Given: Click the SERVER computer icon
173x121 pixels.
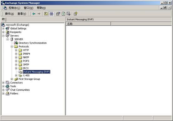Looking at the screenshot, I should [12, 39].
